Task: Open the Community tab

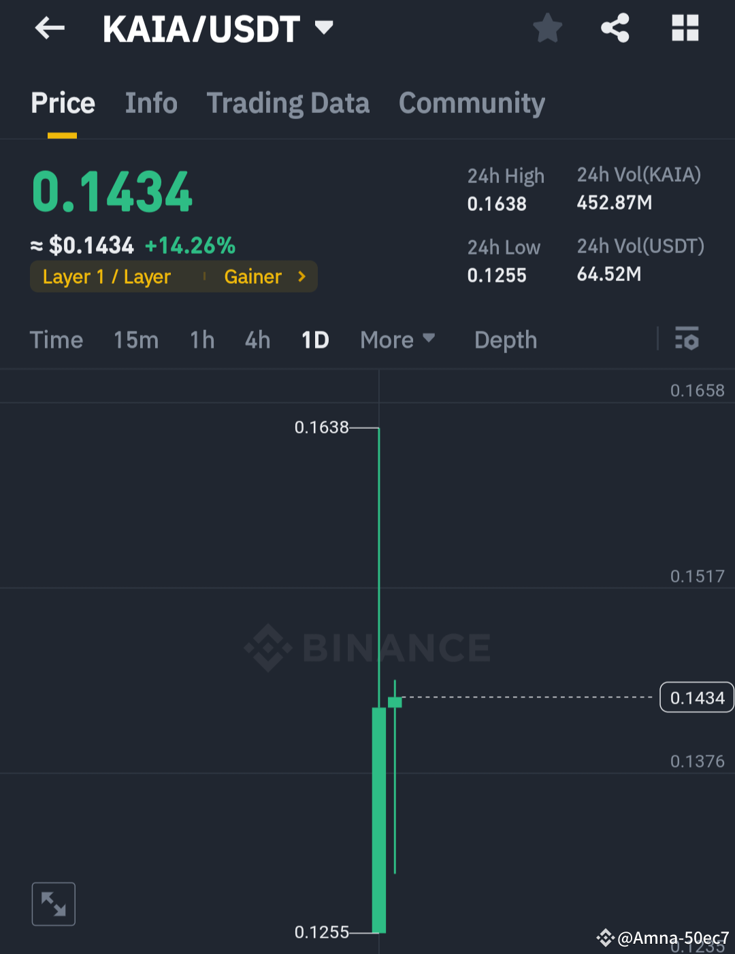Action: 472,103
